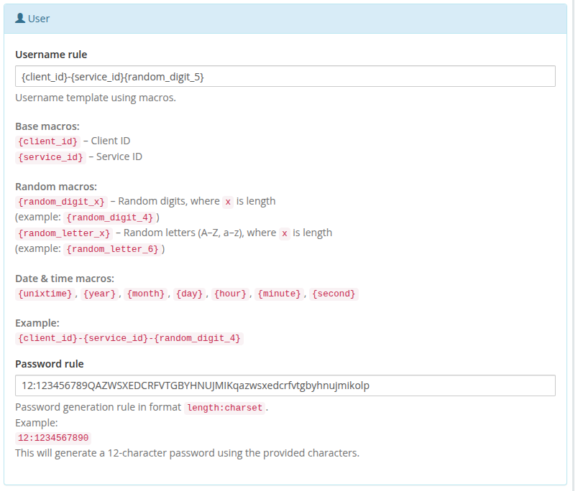Click the "– Service ID" description text
Image resolution: width=578 pixels, height=491 pixels.
(x=115, y=156)
